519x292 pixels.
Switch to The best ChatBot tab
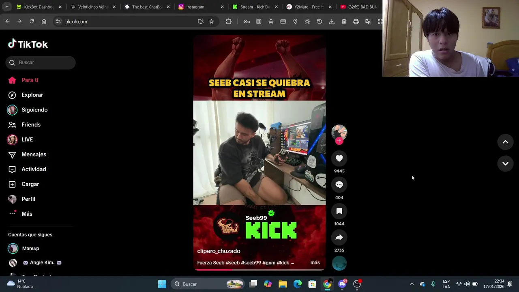[x=147, y=7]
